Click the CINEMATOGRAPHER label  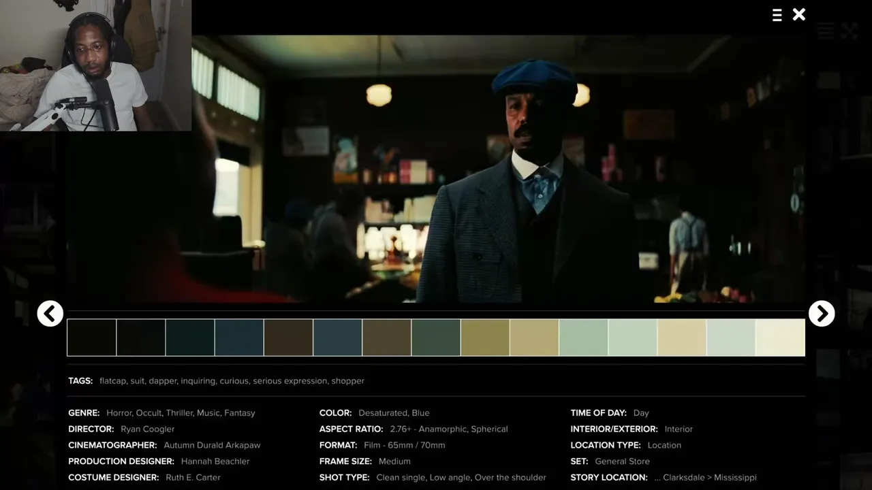[112, 445]
